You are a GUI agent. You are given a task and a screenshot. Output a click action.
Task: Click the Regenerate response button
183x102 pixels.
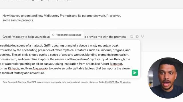pos(67,35)
